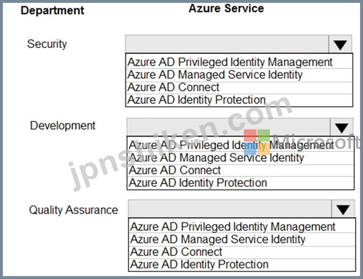The width and height of the screenshot is (363, 279).
Task: Choose Identity Protection under Quality Assurance
Action: 242,265
